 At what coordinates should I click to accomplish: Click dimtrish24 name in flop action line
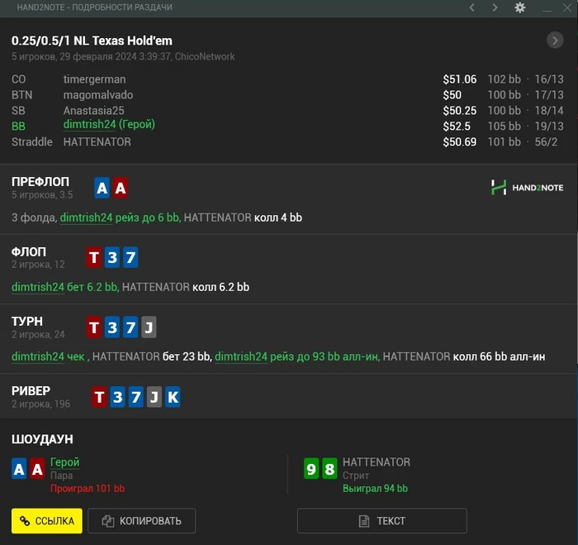[38, 287]
